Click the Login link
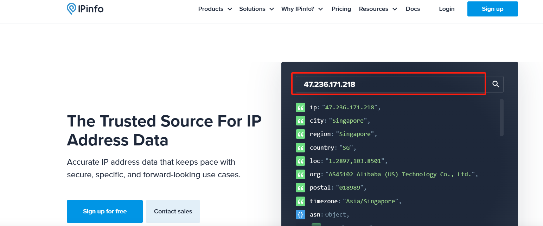543x226 pixels. (447, 9)
